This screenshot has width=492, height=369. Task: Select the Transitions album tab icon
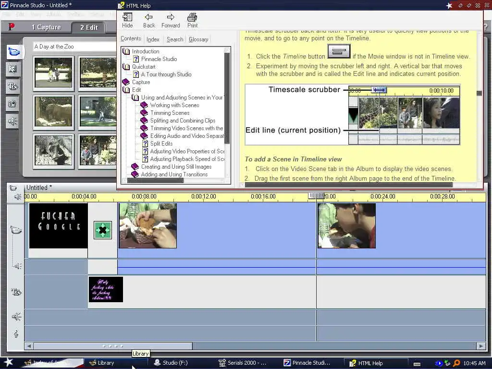(12, 69)
